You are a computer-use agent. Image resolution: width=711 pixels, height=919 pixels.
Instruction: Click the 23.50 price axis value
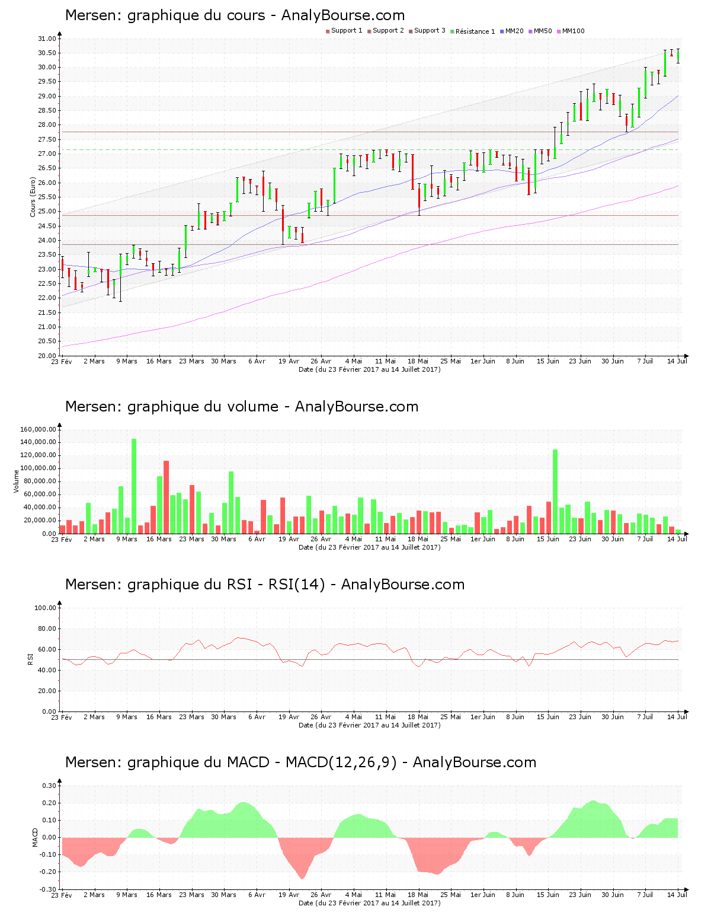[x=47, y=255]
